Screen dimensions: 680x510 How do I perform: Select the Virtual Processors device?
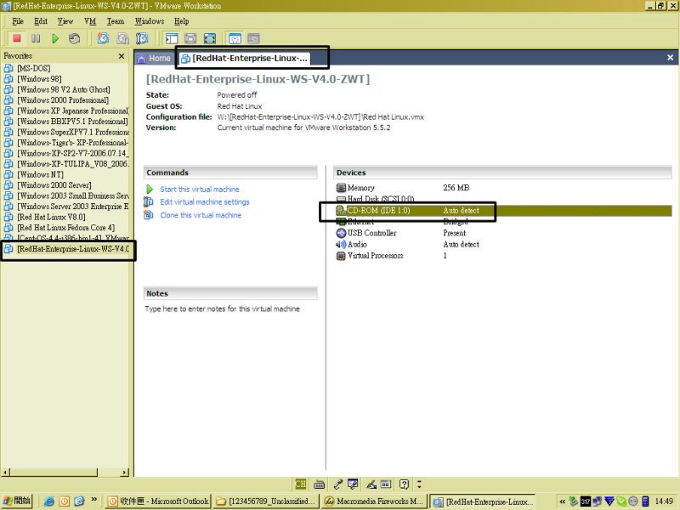502,256
